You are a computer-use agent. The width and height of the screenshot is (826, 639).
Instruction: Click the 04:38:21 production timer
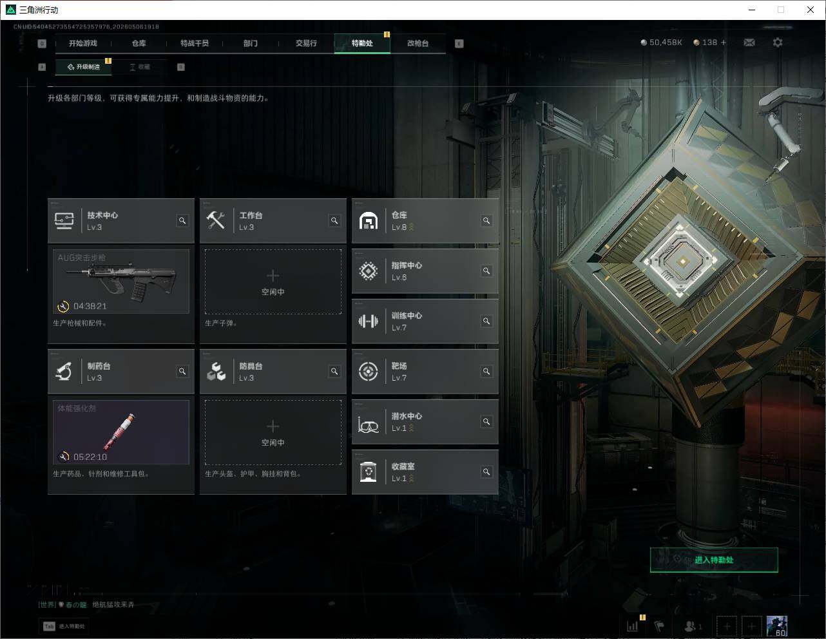point(90,307)
